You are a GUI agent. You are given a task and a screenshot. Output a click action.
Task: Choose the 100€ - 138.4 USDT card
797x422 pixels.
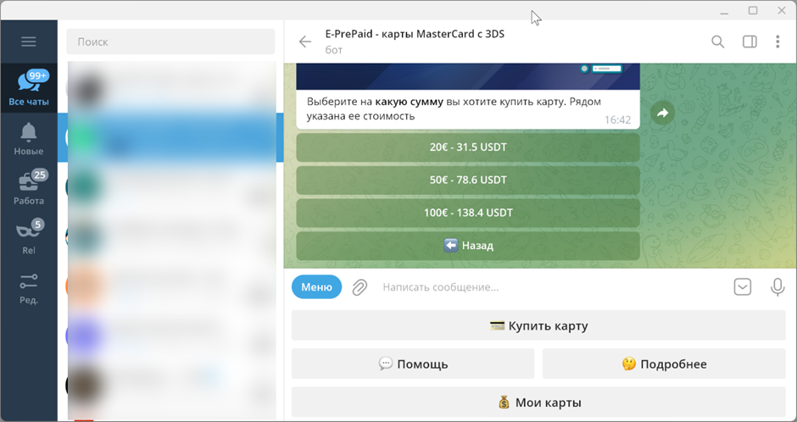click(468, 213)
